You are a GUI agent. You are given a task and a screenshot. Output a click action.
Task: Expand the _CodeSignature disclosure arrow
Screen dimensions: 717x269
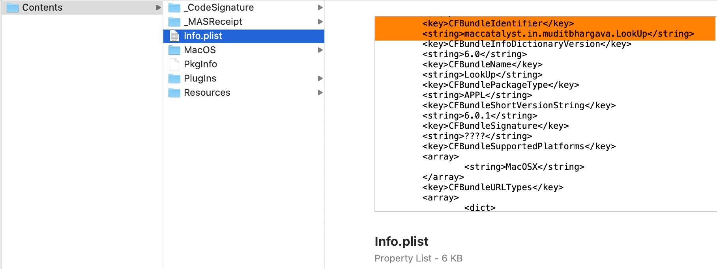click(320, 7)
